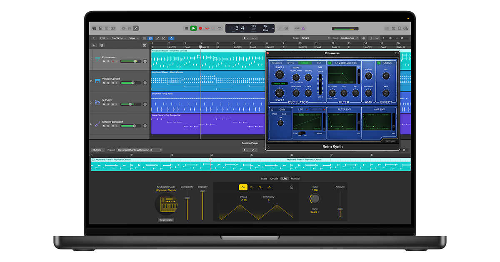Switch to the Details tab
Image resolution: width=500 pixels, height=262 pixels.
click(274, 178)
